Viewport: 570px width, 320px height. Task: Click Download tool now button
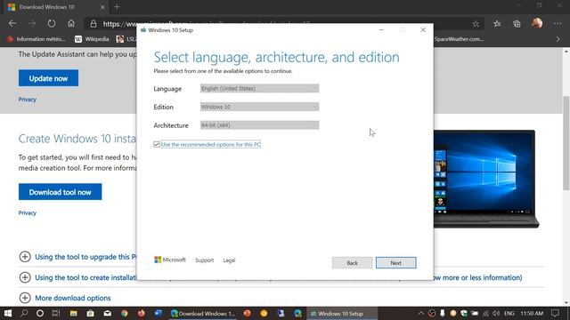coord(60,192)
